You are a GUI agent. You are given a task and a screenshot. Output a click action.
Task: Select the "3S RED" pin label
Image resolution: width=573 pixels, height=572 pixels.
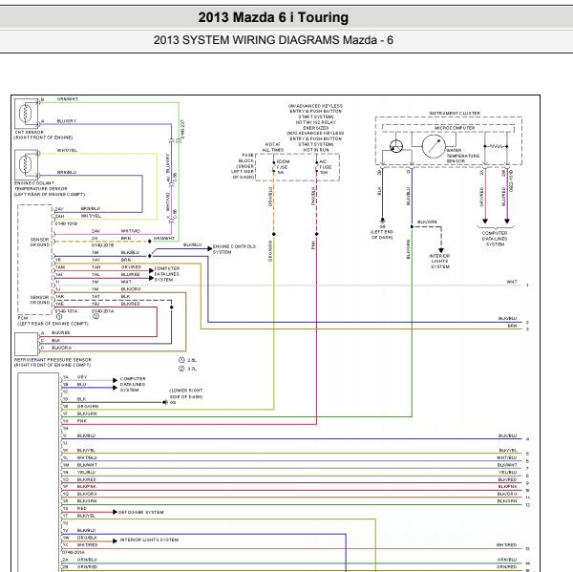point(74,508)
